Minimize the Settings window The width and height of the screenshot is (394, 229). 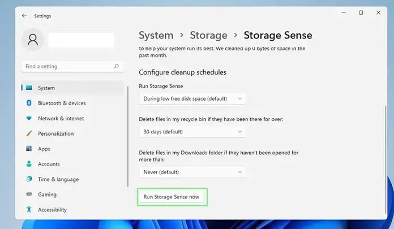point(344,12)
